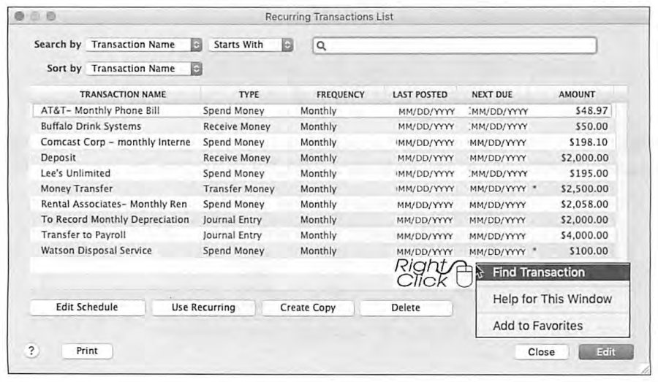Choose Find Transaction from context menu
Image resolution: width=658 pixels, height=382 pixels.
(553, 272)
